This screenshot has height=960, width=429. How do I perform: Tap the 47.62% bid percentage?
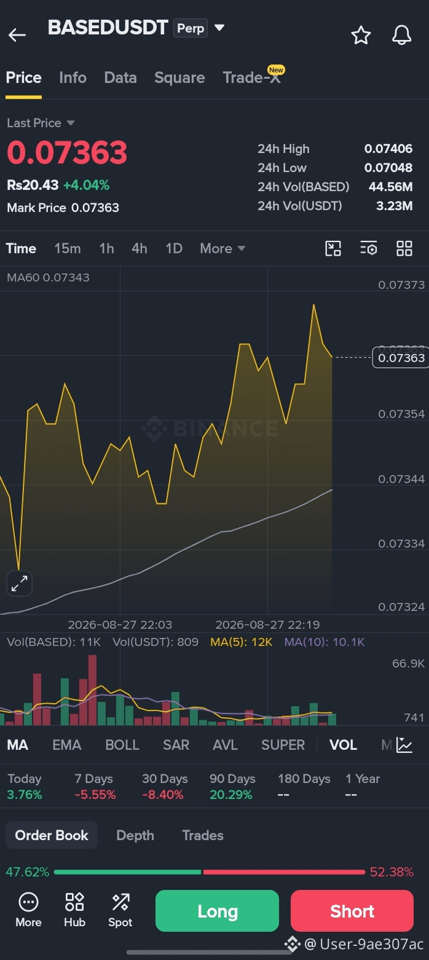coord(27,872)
